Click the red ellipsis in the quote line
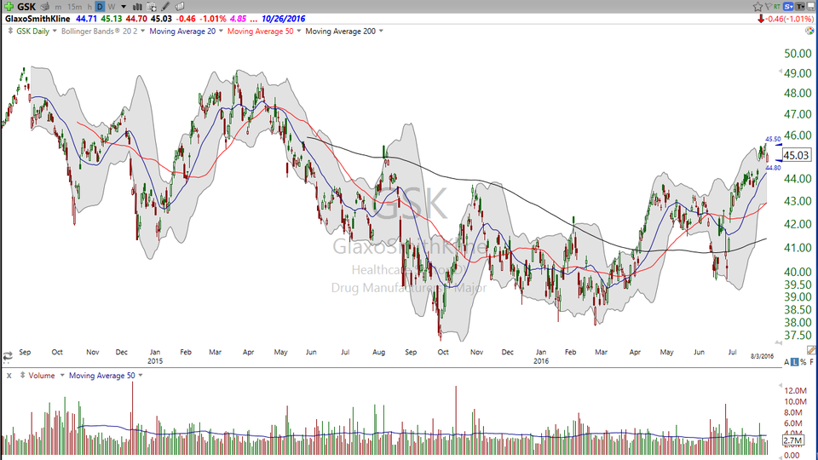Image resolution: width=818 pixels, height=460 pixels. [x=254, y=20]
